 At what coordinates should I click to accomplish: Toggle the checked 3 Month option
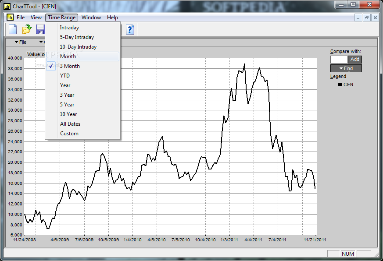[83, 66]
